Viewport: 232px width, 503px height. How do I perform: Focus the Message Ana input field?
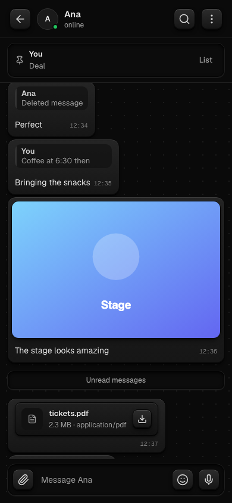(104, 480)
